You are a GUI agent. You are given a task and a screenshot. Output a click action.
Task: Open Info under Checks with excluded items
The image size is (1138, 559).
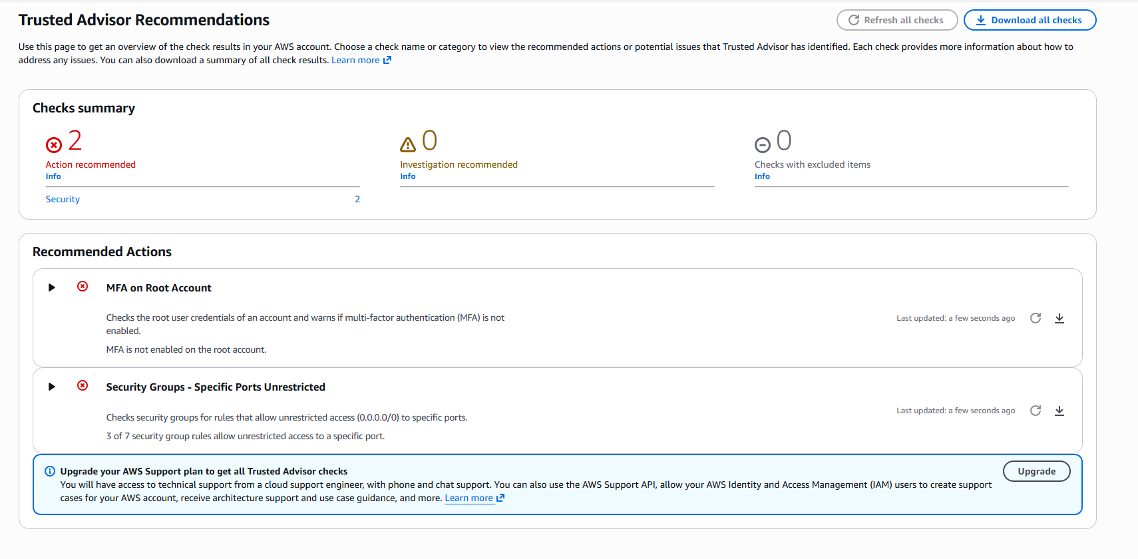(x=762, y=176)
